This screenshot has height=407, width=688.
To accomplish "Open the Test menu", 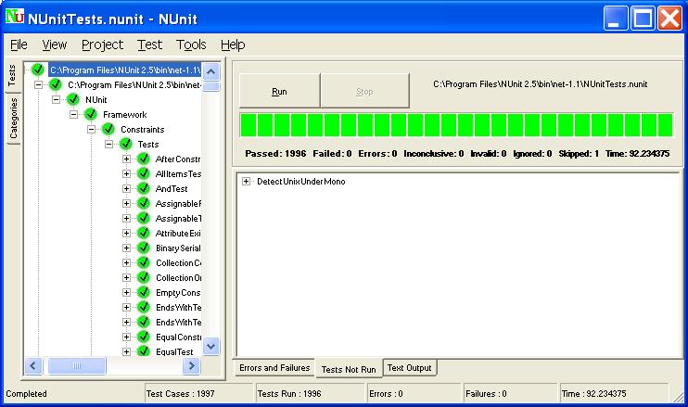I will point(149,45).
